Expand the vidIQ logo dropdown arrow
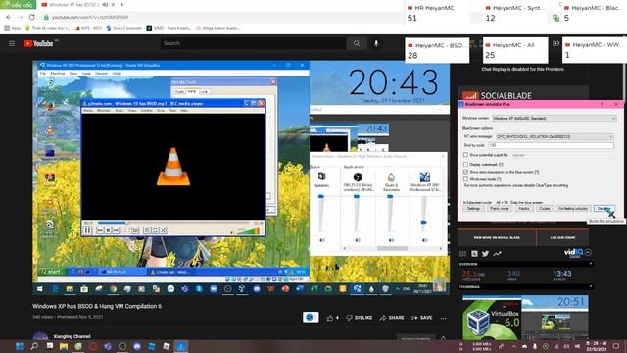Screen dimensions: 627x353 (588, 252)
